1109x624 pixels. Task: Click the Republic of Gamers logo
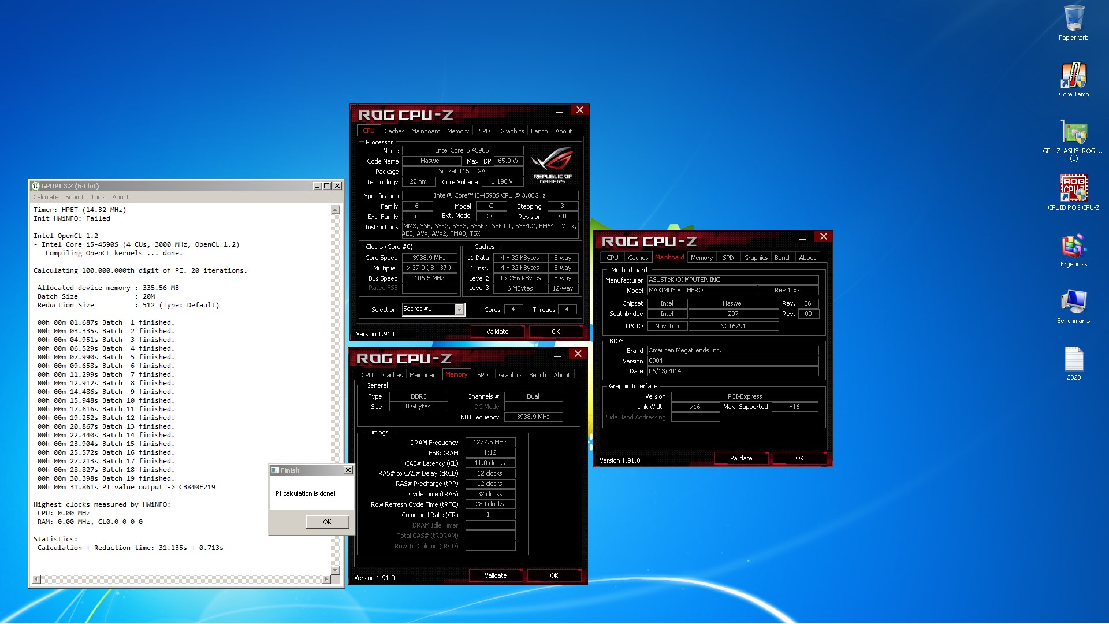click(552, 164)
